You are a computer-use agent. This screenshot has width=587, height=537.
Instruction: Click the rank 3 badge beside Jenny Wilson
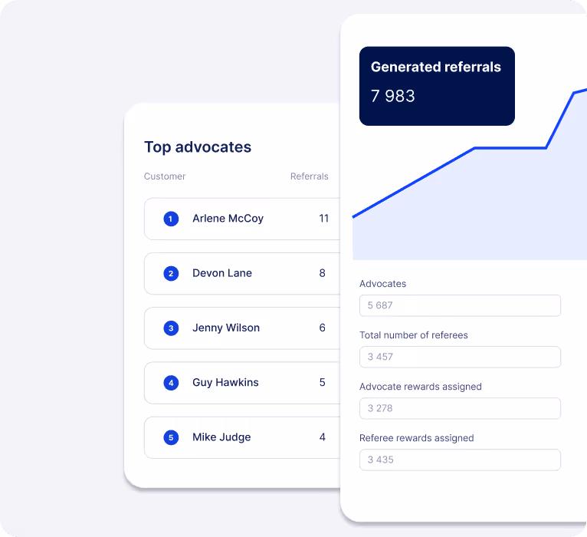point(171,328)
